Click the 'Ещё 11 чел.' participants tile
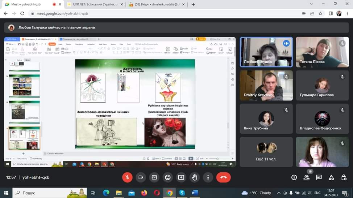Viewport: 353px width, 198px height. click(x=266, y=152)
